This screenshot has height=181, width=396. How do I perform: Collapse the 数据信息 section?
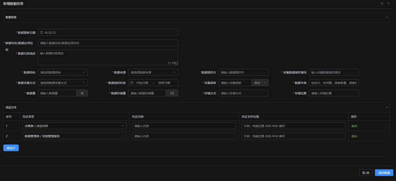387,17
